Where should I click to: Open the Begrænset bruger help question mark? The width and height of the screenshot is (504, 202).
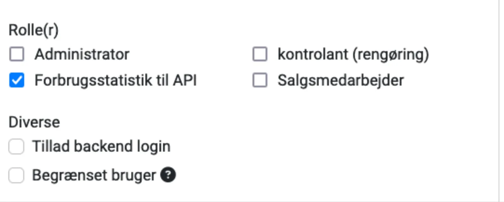(x=168, y=176)
